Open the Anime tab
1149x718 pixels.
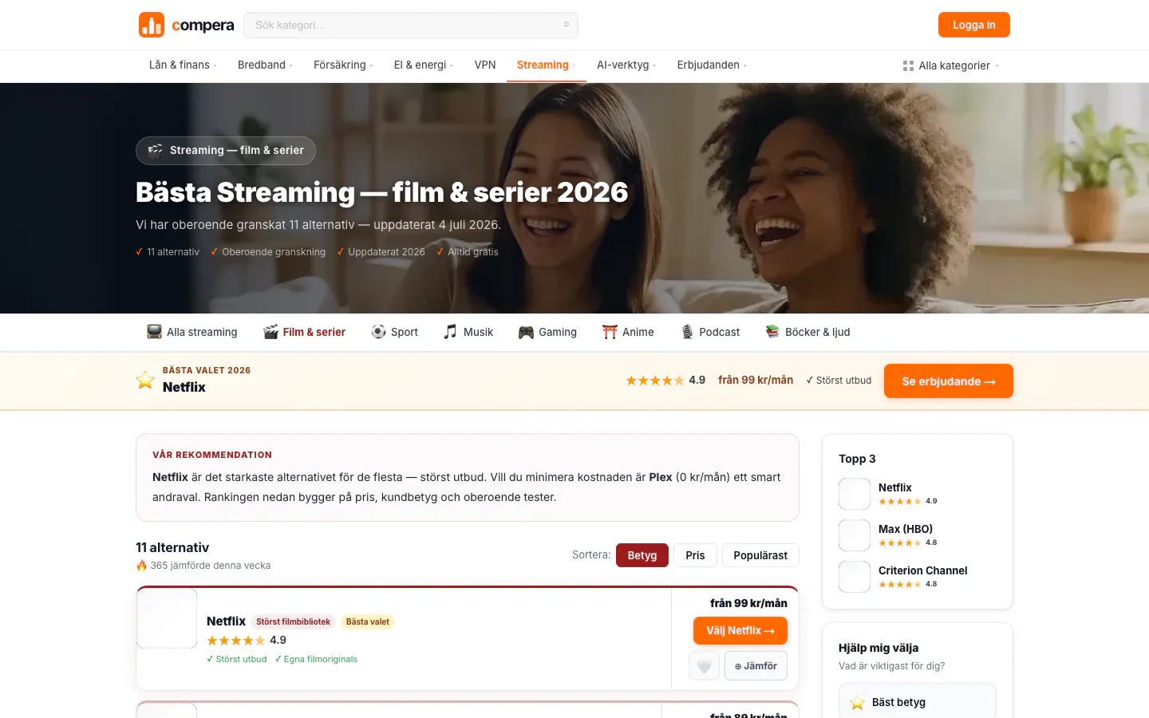click(x=628, y=332)
